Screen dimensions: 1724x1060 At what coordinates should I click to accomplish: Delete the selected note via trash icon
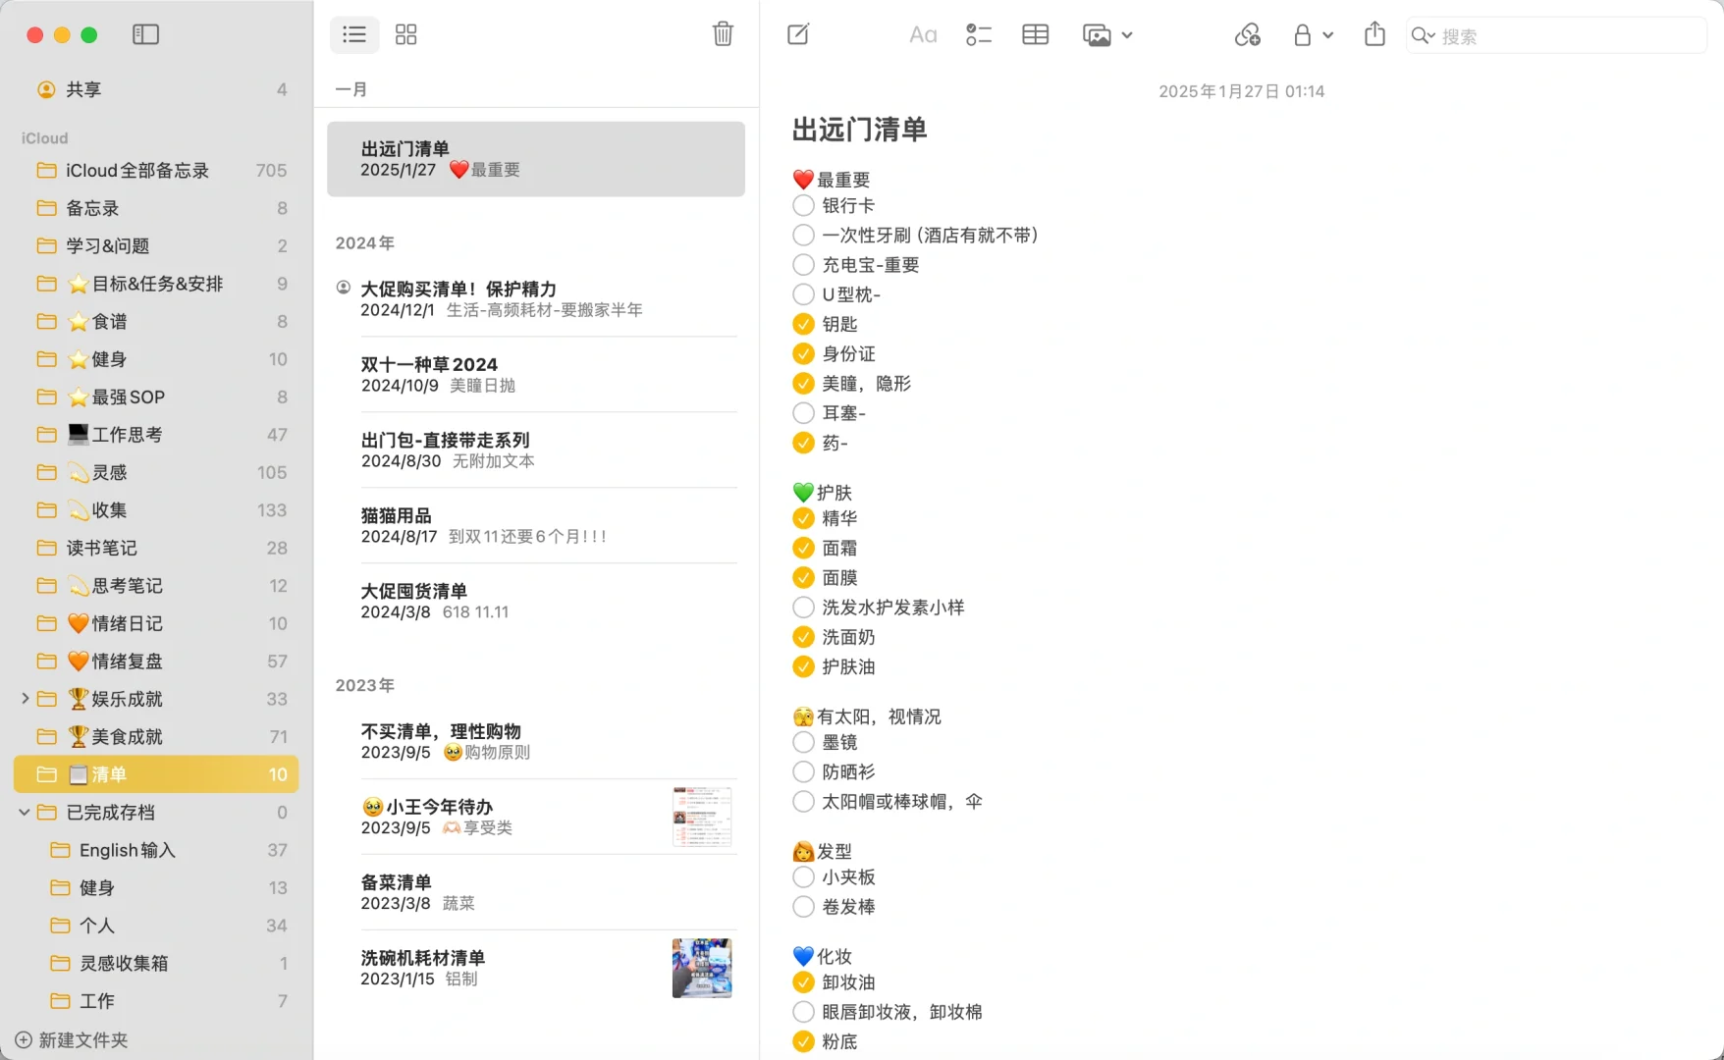[x=723, y=34]
